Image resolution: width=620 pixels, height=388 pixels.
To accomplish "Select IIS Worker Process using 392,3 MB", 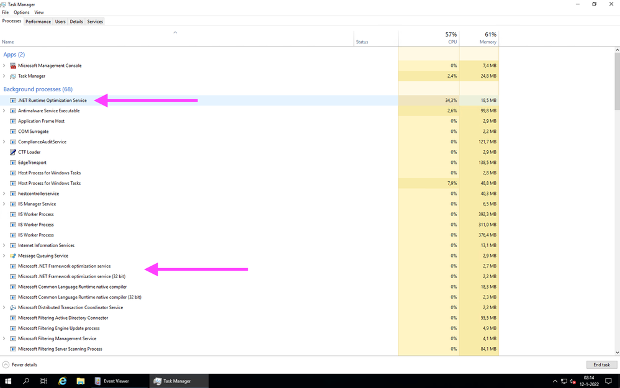I will pos(249,214).
